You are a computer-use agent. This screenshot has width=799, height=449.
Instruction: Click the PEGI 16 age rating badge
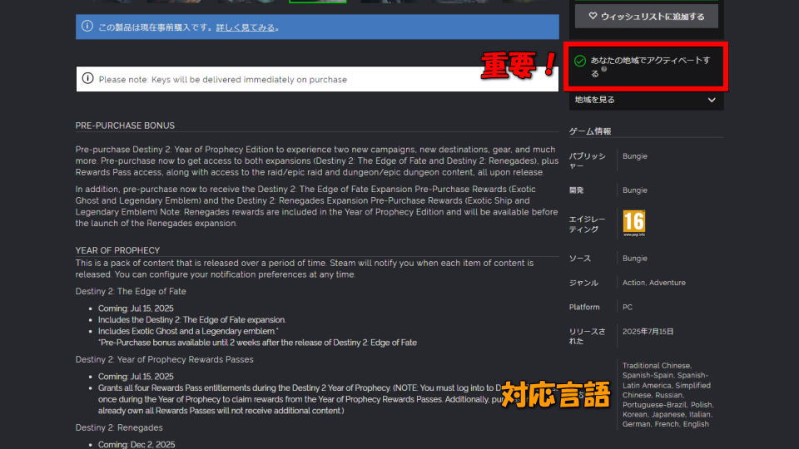pyautogui.click(x=634, y=223)
